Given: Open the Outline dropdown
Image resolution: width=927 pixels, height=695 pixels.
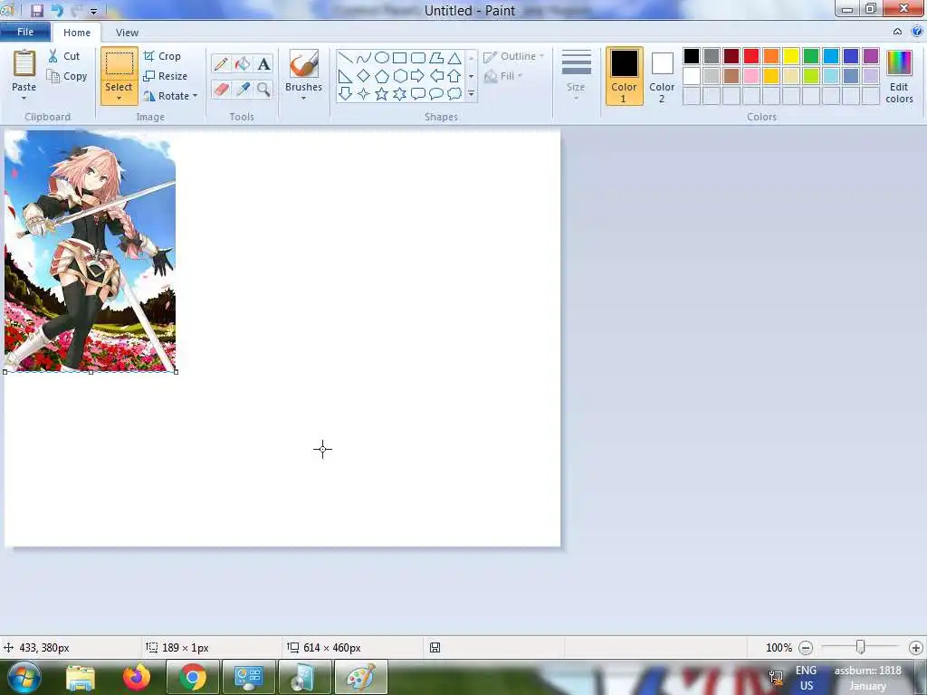Looking at the screenshot, I should 513,56.
